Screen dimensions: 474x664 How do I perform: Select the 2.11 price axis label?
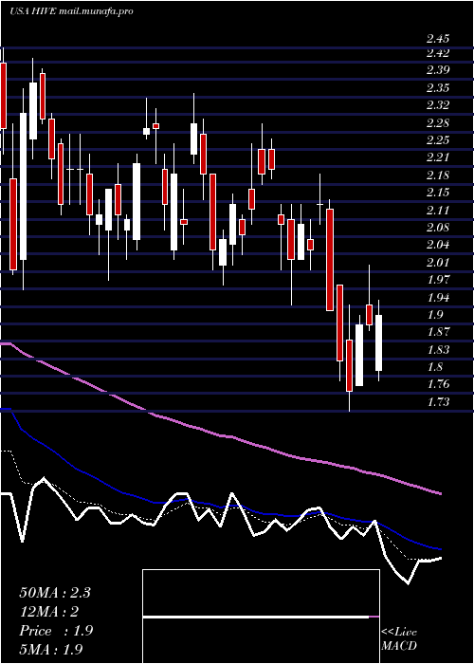438,211
